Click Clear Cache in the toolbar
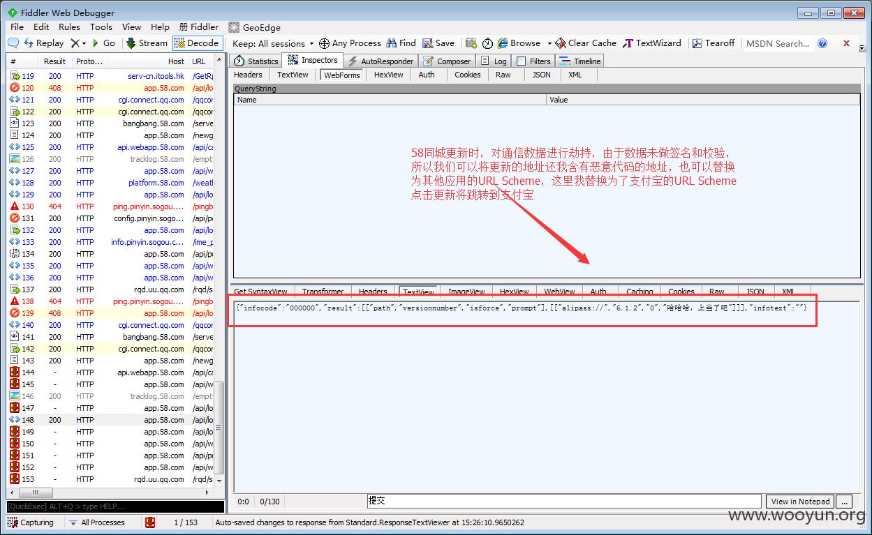The image size is (872, 535). (586, 43)
